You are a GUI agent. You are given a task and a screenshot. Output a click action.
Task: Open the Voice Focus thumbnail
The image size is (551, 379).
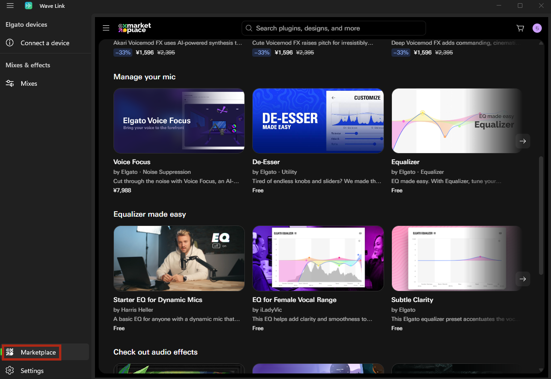(x=179, y=120)
